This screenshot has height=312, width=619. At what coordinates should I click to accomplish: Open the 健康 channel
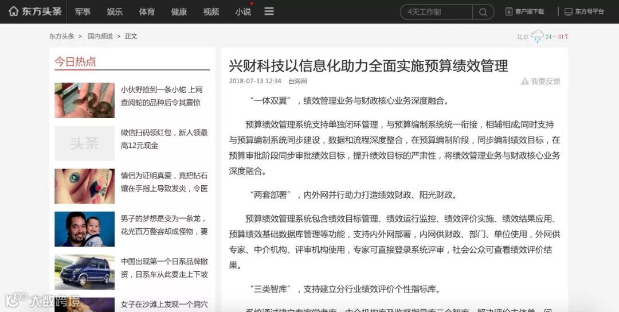(179, 12)
